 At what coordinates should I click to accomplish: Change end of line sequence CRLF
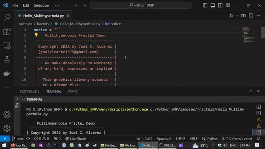(x=193, y=139)
